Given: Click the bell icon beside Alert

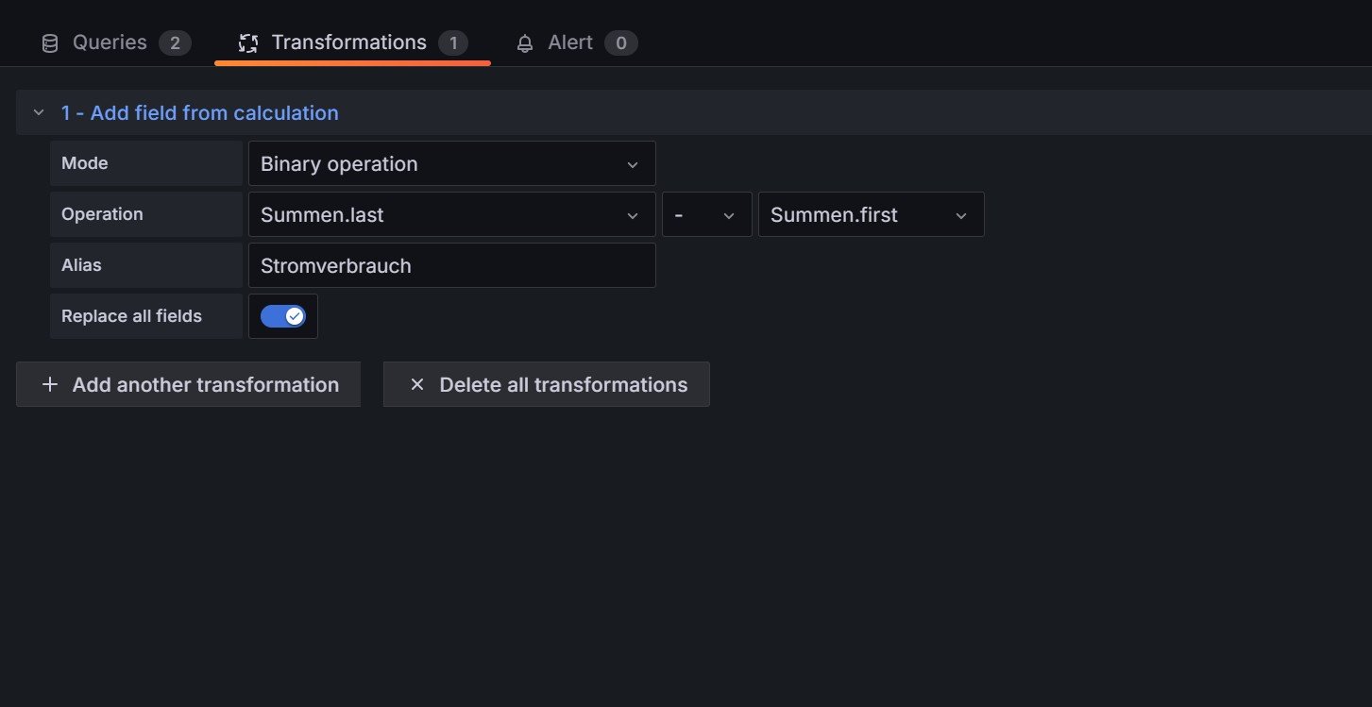Looking at the screenshot, I should (525, 43).
